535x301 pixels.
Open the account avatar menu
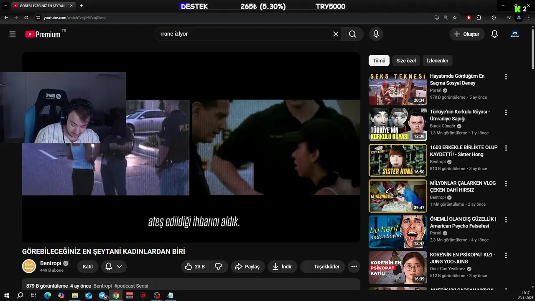(515, 34)
